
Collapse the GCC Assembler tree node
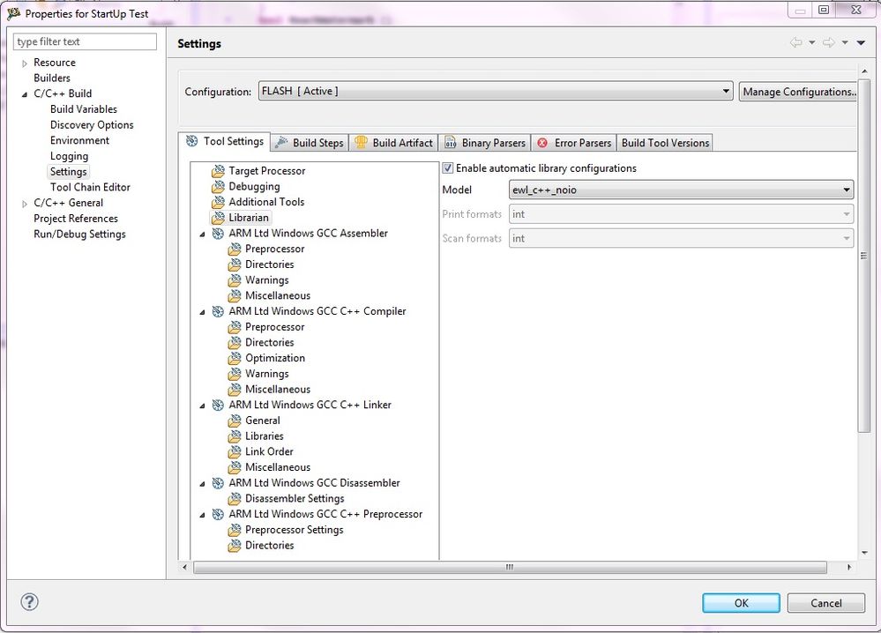(x=202, y=235)
